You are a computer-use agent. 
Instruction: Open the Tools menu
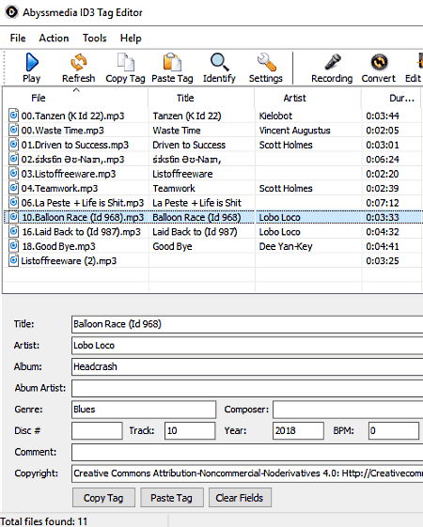click(x=95, y=38)
